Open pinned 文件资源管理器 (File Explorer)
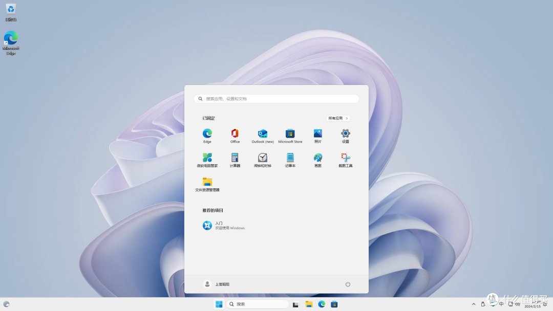The height and width of the screenshot is (311, 553). tap(207, 184)
